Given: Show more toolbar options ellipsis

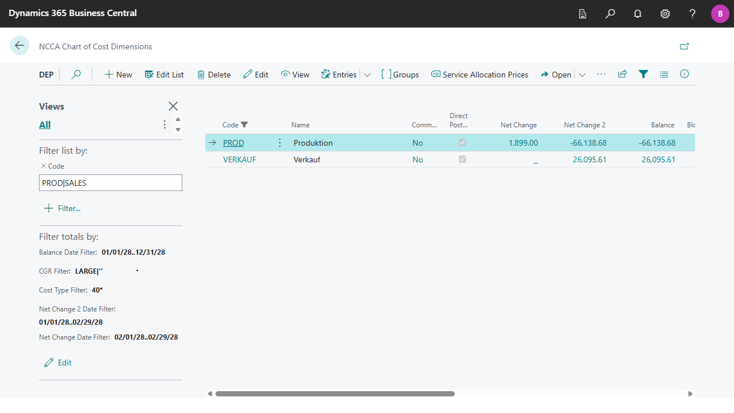Looking at the screenshot, I should (x=601, y=74).
